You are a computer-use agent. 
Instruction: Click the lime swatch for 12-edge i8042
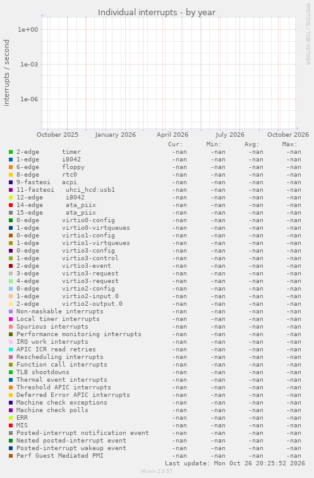11,198
